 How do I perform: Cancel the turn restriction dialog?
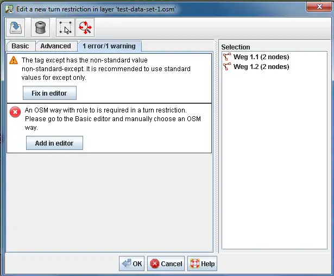coord(166,264)
